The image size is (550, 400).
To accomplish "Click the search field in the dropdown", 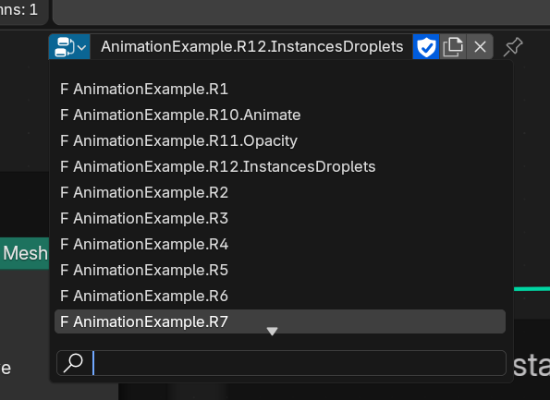I will click(x=281, y=363).
